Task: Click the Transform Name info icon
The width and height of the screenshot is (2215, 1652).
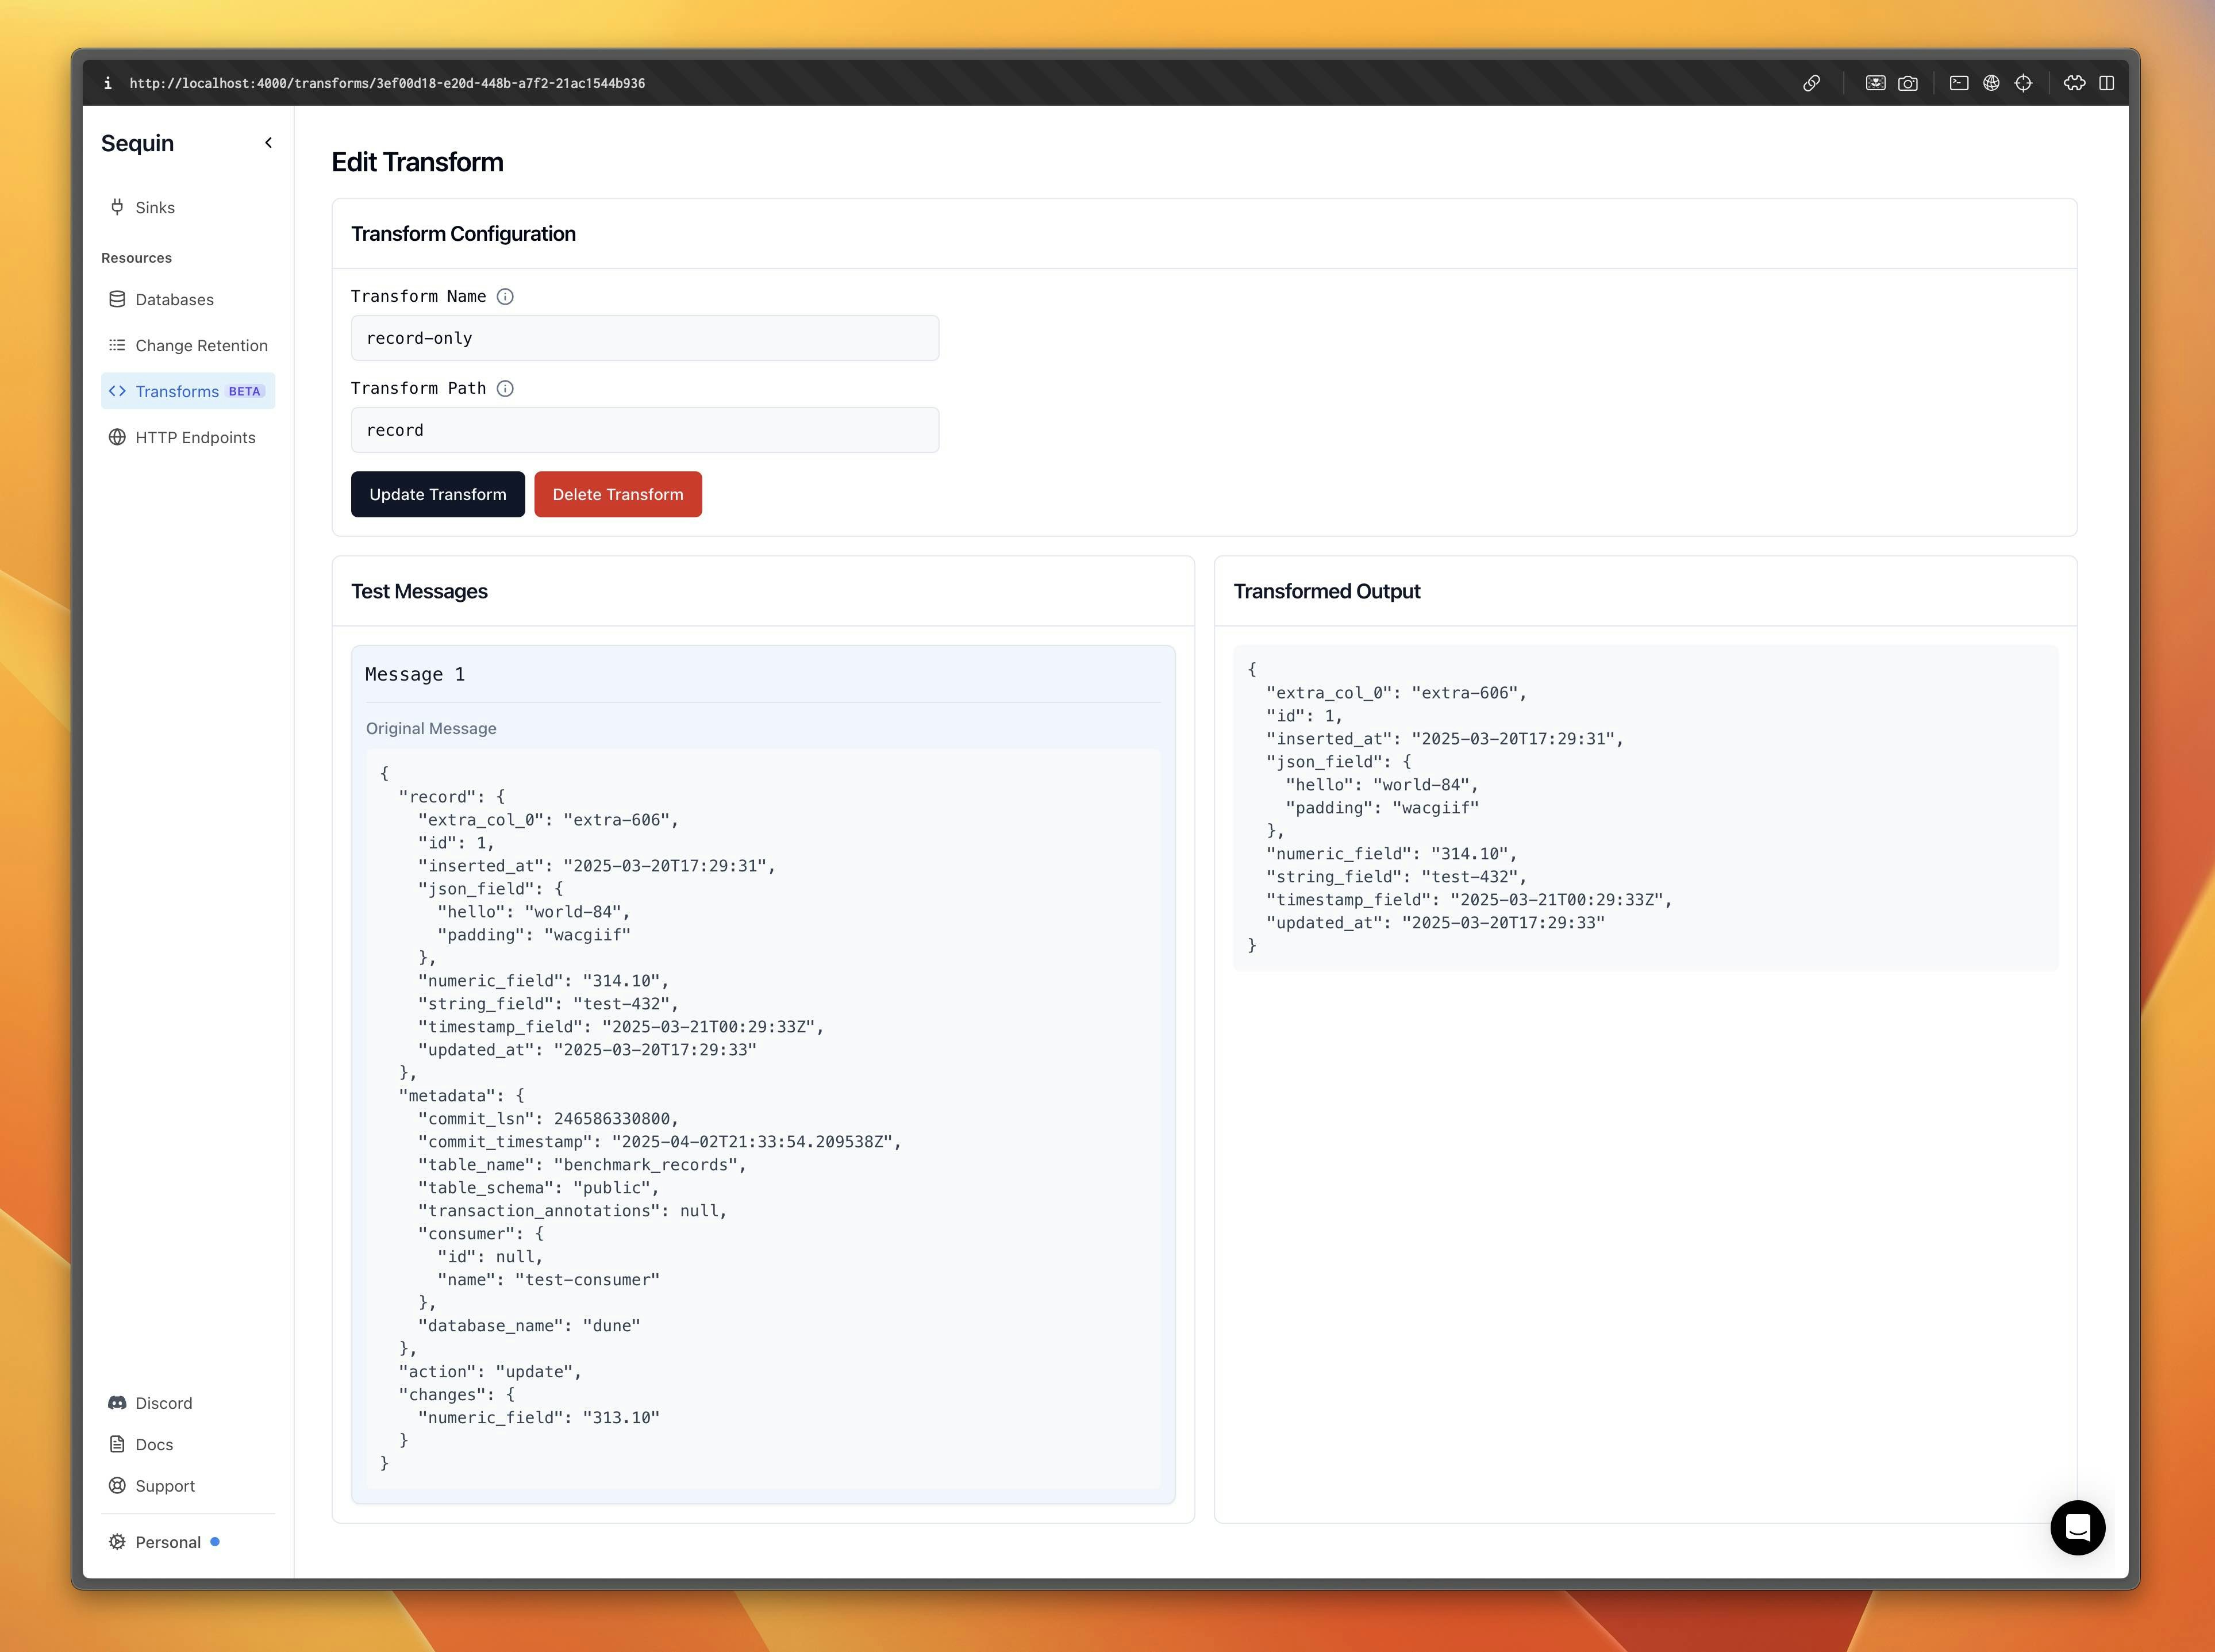Action: (505, 296)
